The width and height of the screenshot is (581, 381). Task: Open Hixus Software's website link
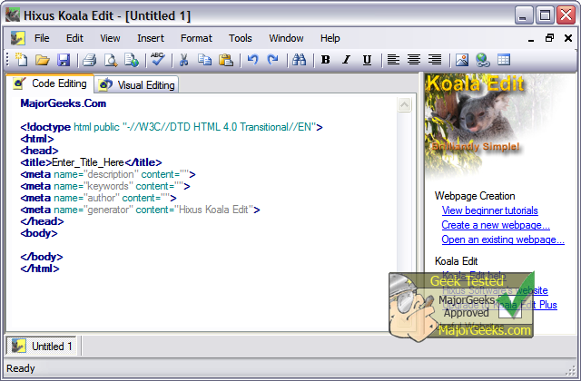point(495,290)
